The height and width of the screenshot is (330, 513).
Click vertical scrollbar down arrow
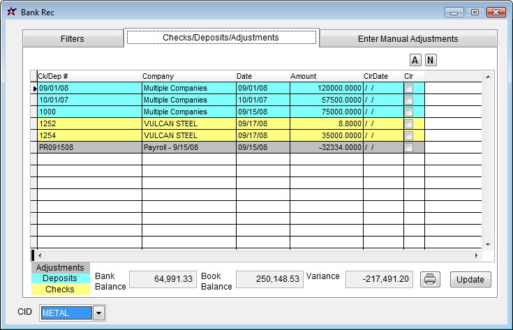point(488,244)
